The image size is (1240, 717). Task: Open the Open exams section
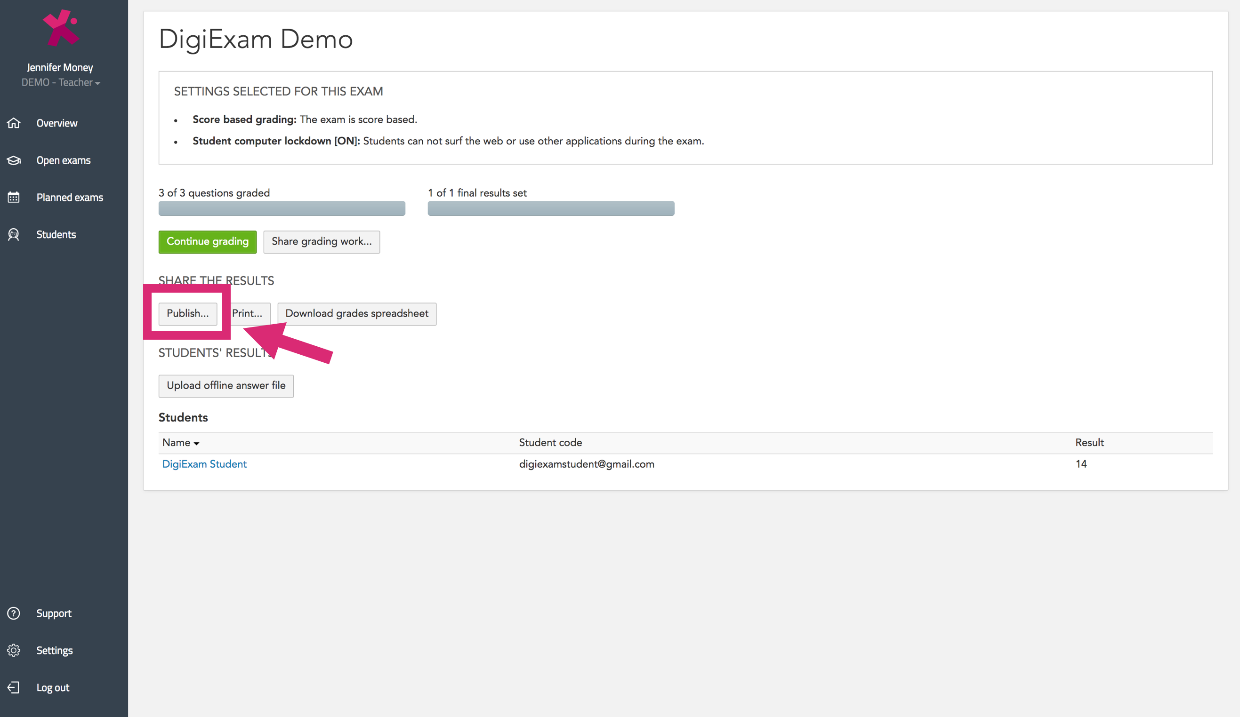[64, 160]
